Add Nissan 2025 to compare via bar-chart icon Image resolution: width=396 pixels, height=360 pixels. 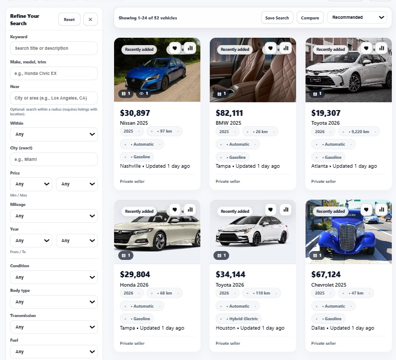click(190, 48)
